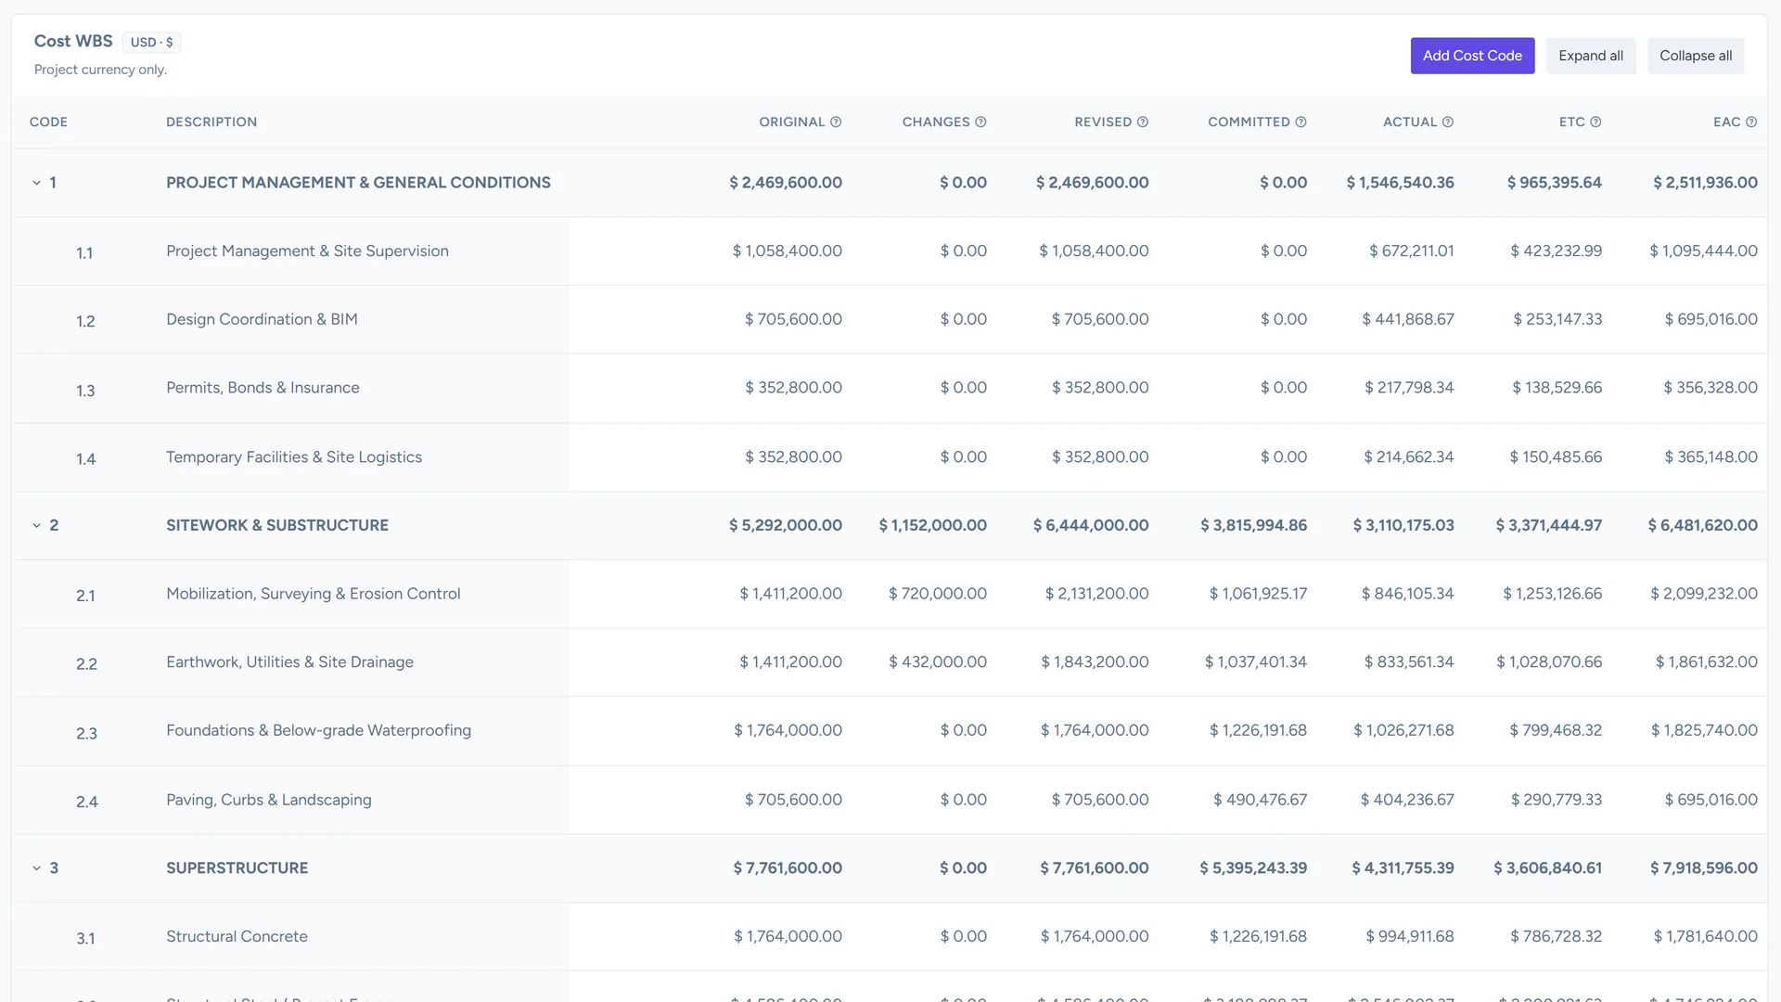Click the COMMITTED column help icon
The width and height of the screenshot is (1781, 1002).
[1301, 122]
